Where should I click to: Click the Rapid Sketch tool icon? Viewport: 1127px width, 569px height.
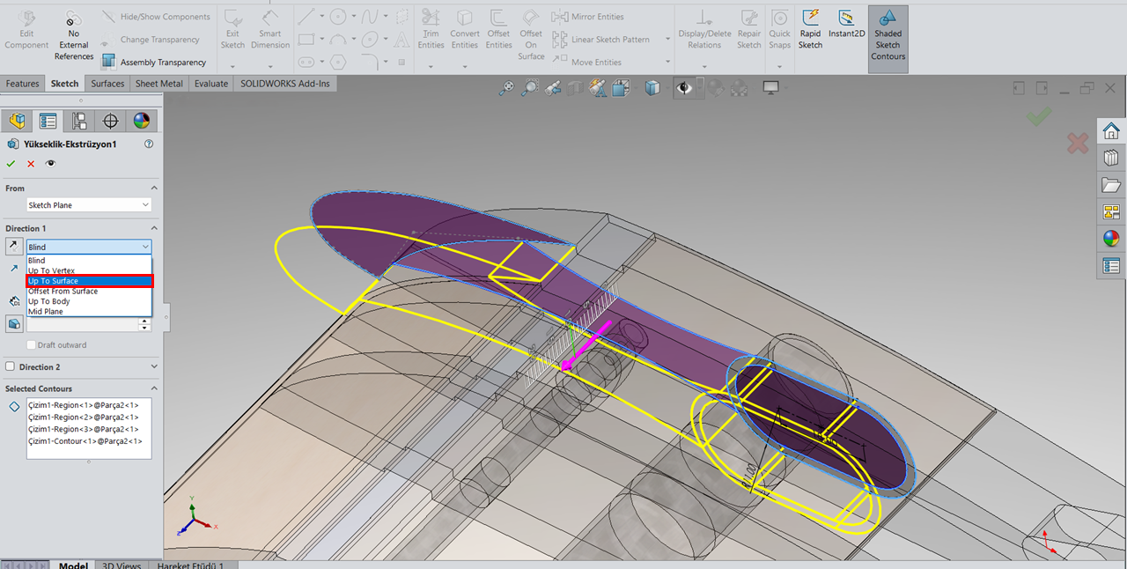pos(810,19)
